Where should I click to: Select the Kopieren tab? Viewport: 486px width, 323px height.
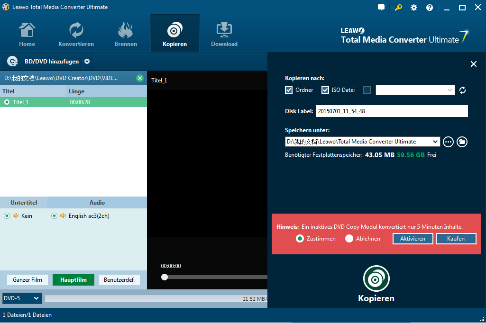175,34
